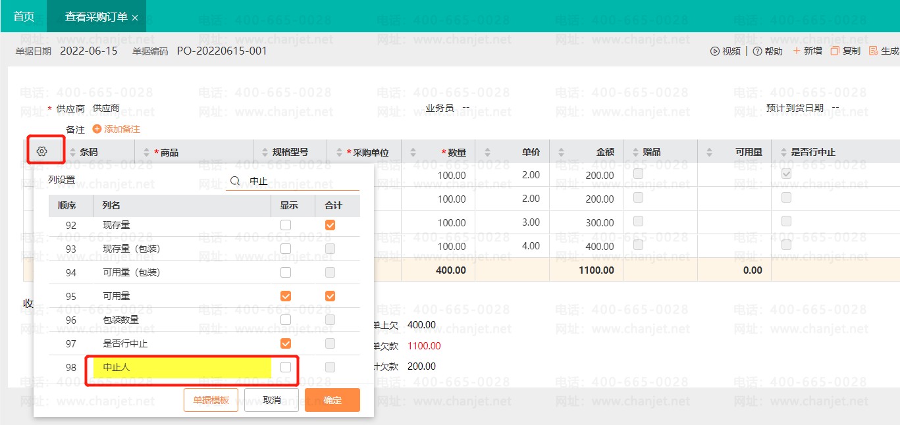
Task: Enable display checkbox for 中止人
Action: point(286,367)
